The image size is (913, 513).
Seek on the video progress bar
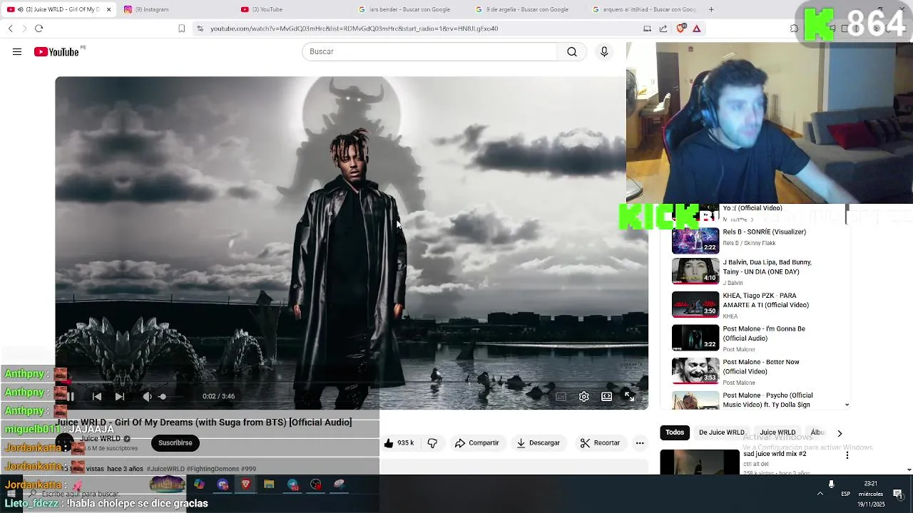click(352, 383)
